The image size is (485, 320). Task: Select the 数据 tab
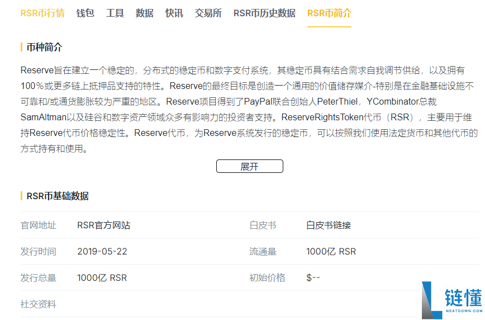click(145, 13)
